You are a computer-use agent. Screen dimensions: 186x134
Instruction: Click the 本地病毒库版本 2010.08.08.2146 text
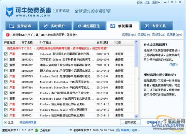[x=92, y=130]
